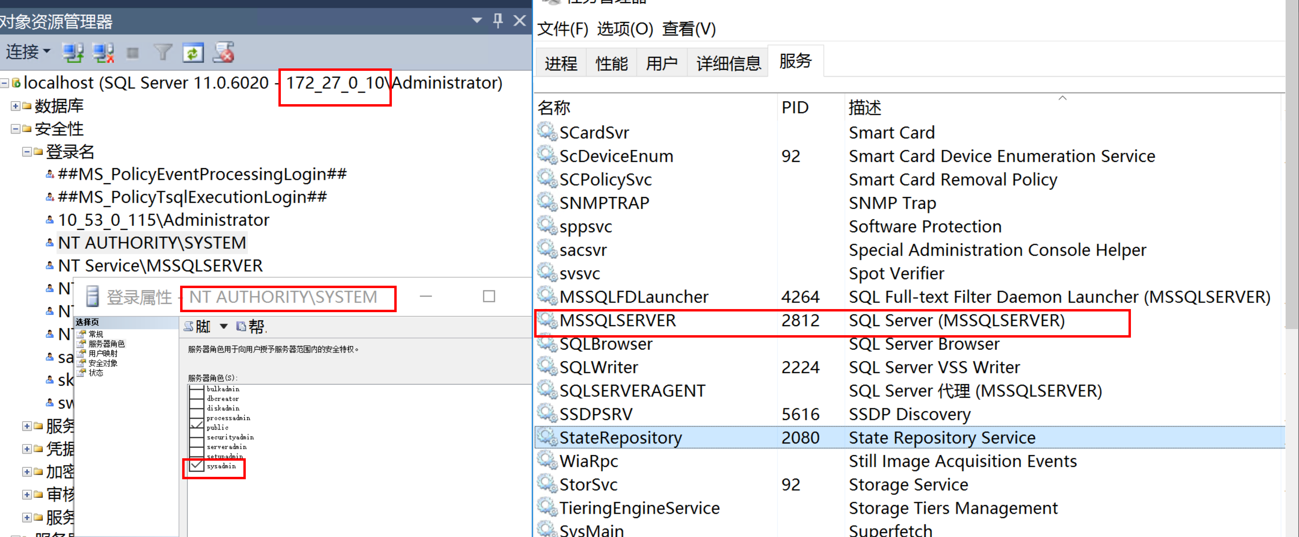Image resolution: width=1299 pixels, height=537 pixels.
Task: Click the filter funnel toolbar icon
Action: (x=162, y=53)
